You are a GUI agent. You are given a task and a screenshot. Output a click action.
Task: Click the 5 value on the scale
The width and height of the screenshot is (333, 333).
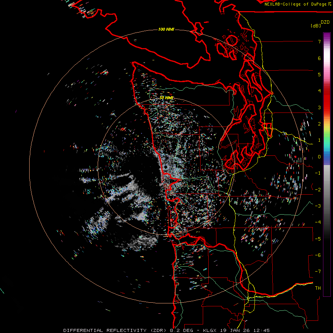[x=319, y=74]
